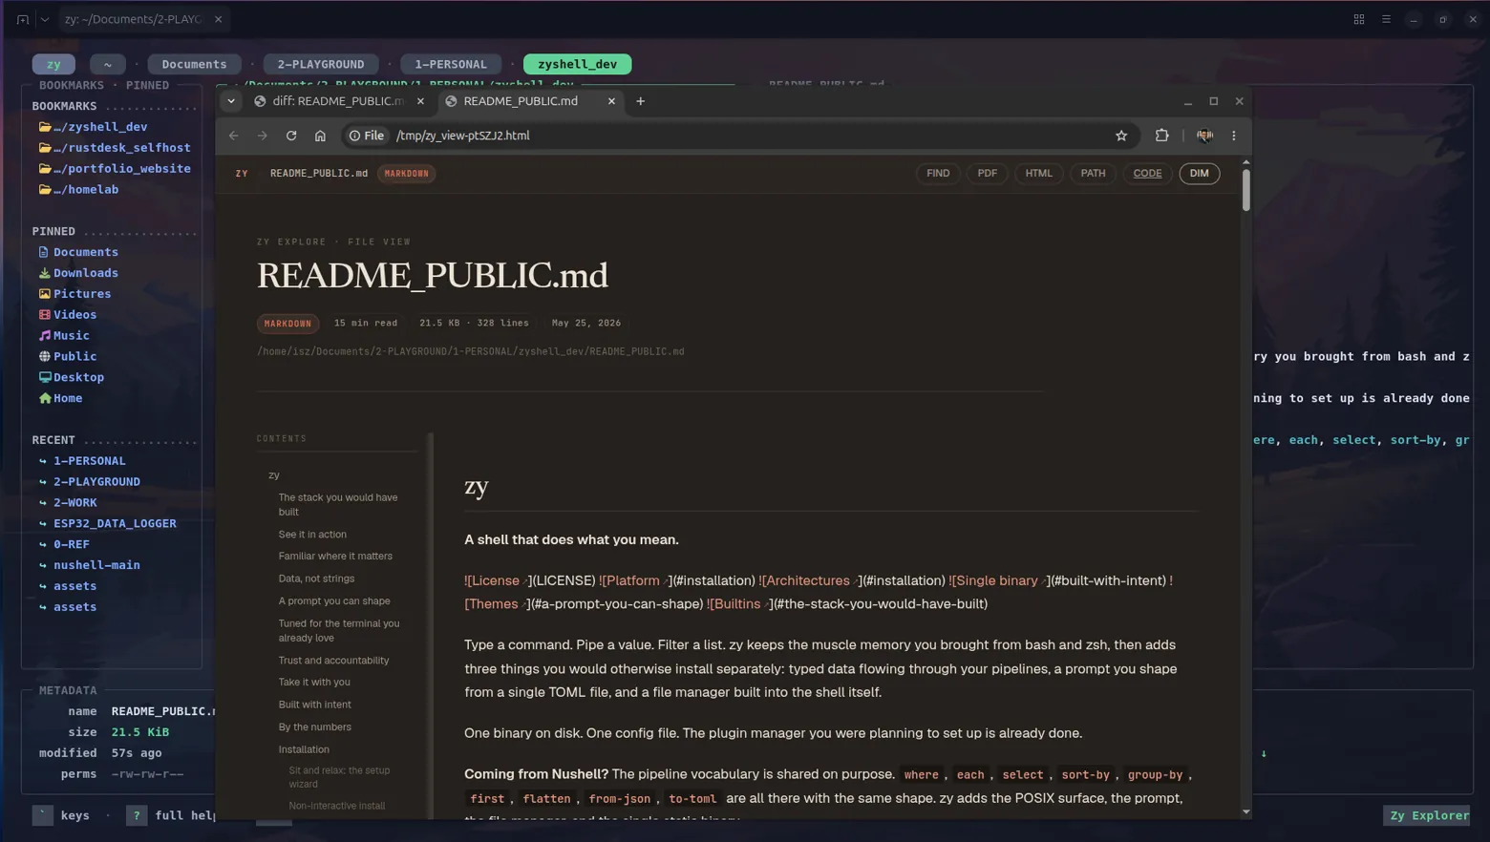Open the ../portfolio_website bookmark
Screen dimensions: 1490x842
click(115, 169)
